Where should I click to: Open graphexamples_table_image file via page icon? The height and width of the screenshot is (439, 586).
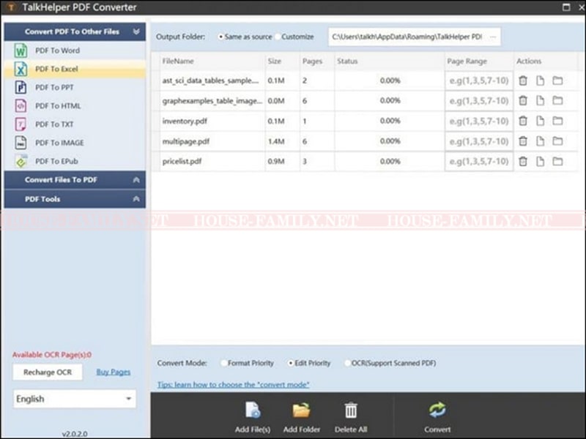pyautogui.click(x=540, y=101)
